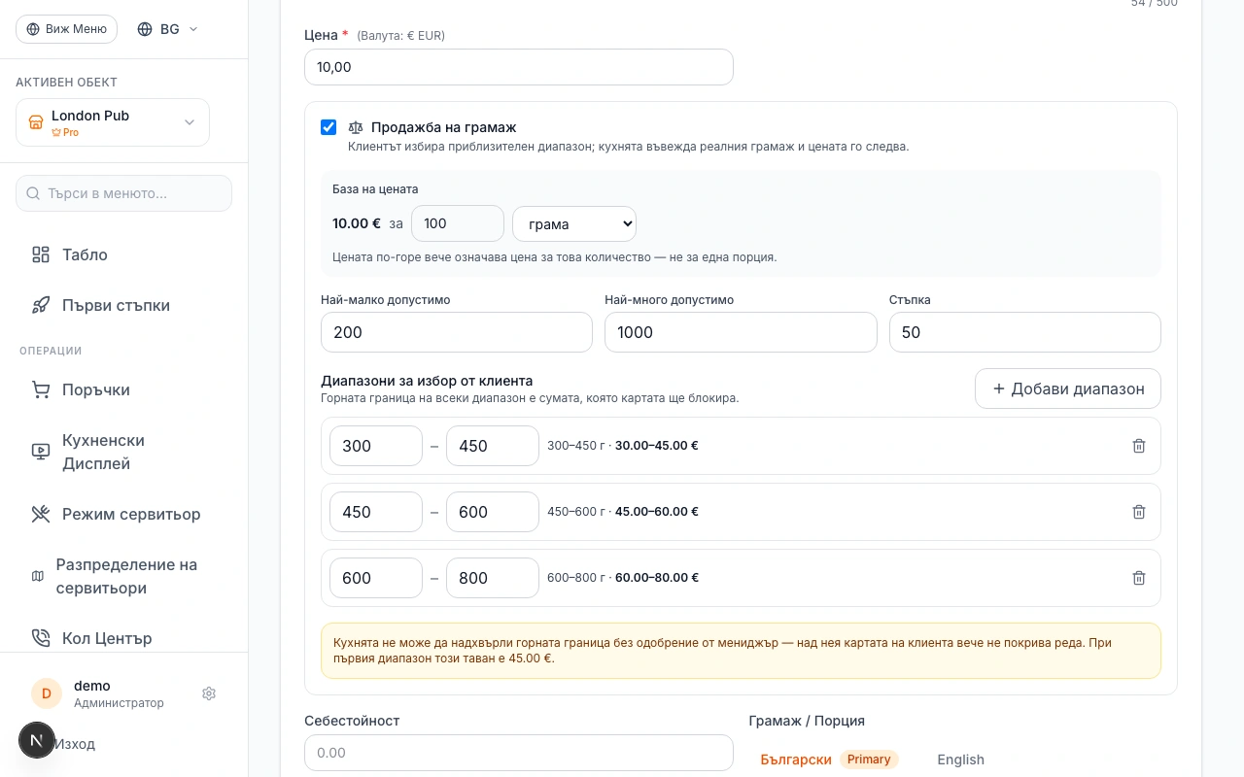This screenshot has width=1244, height=777.
Task: Click the Кухненски Дисплей monitor icon
Action: (x=41, y=452)
